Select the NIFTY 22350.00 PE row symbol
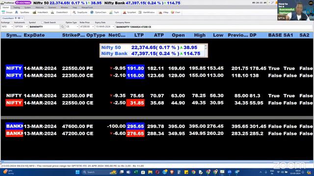Screen dimensions: 314x176 point(14,96)
